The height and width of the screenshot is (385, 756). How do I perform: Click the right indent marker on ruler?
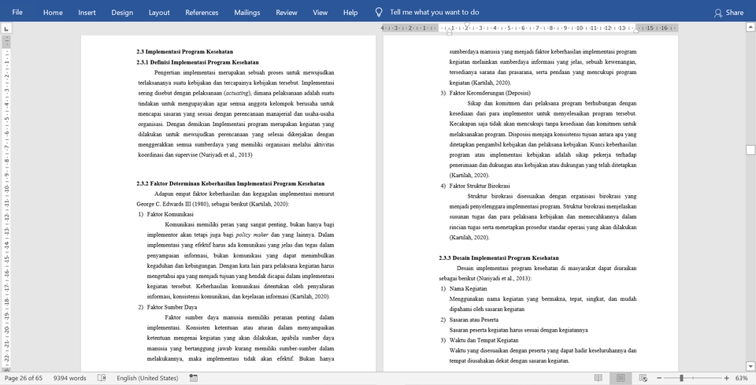(x=636, y=31)
